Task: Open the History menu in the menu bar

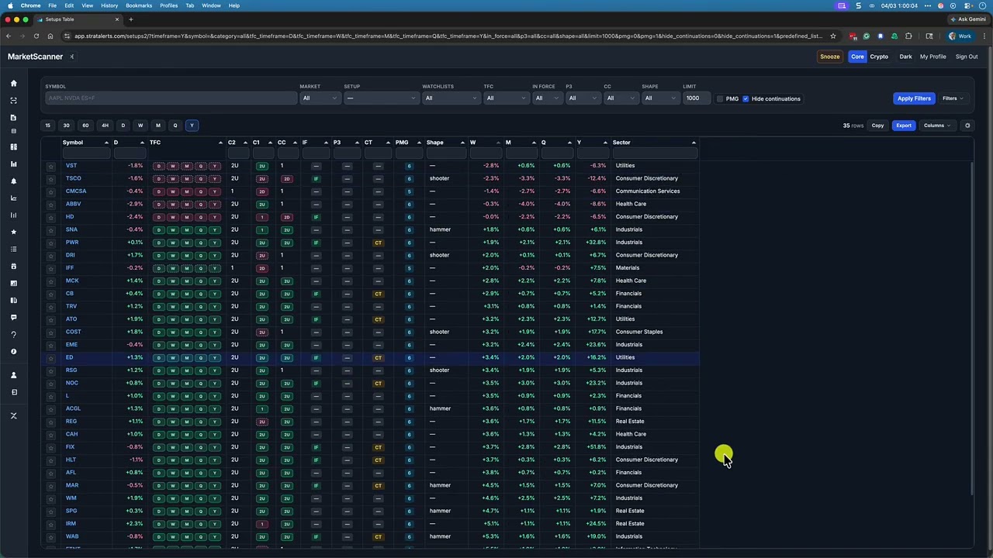Action: click(x=109, y=5)
